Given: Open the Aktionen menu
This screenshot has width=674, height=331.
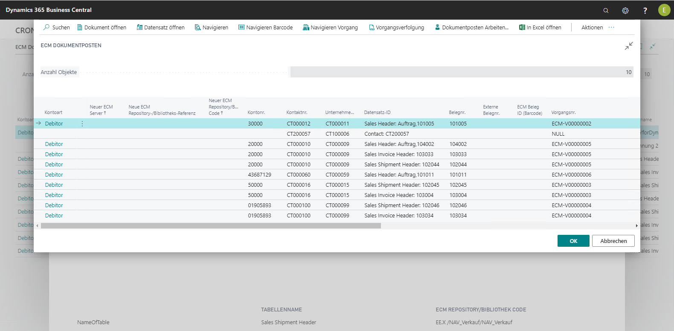Looking at the screenshot, I should (x=592, y=27).
